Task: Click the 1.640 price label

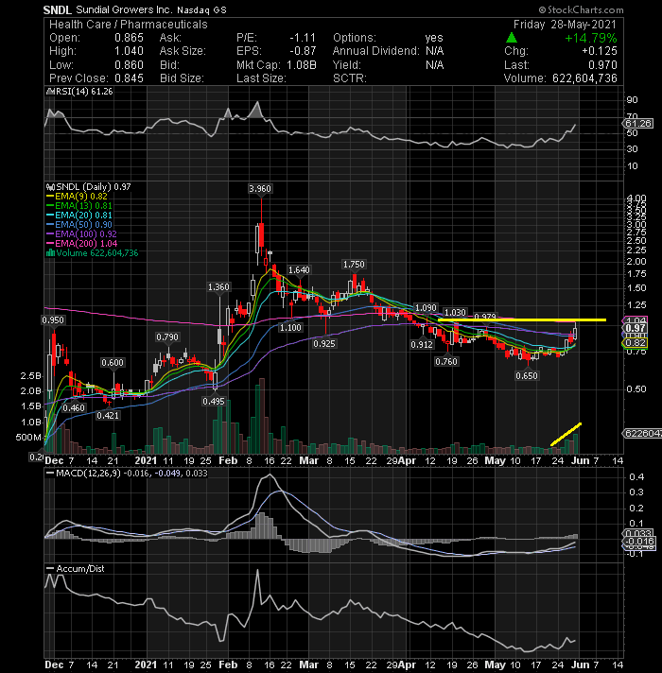Action: (299, 270)
